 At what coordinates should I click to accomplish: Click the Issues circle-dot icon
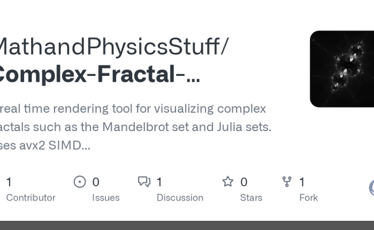[79, 182]
